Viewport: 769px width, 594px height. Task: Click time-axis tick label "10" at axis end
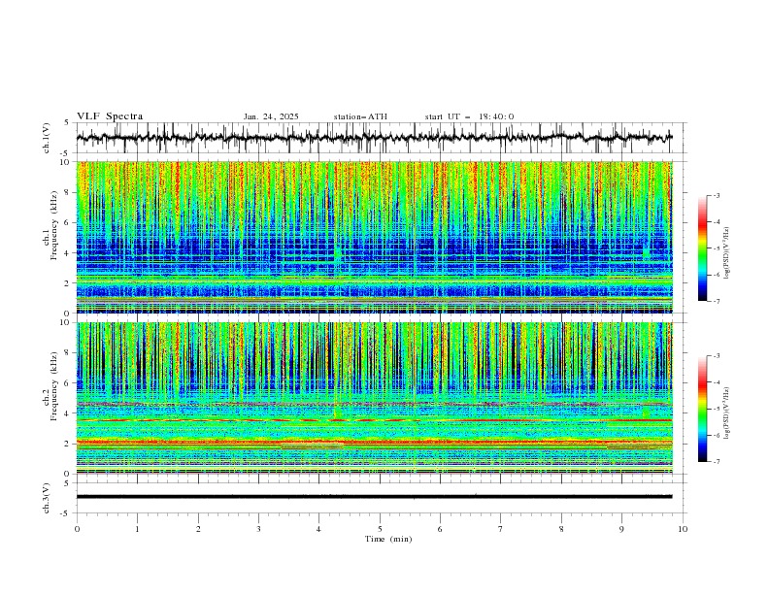683,529
